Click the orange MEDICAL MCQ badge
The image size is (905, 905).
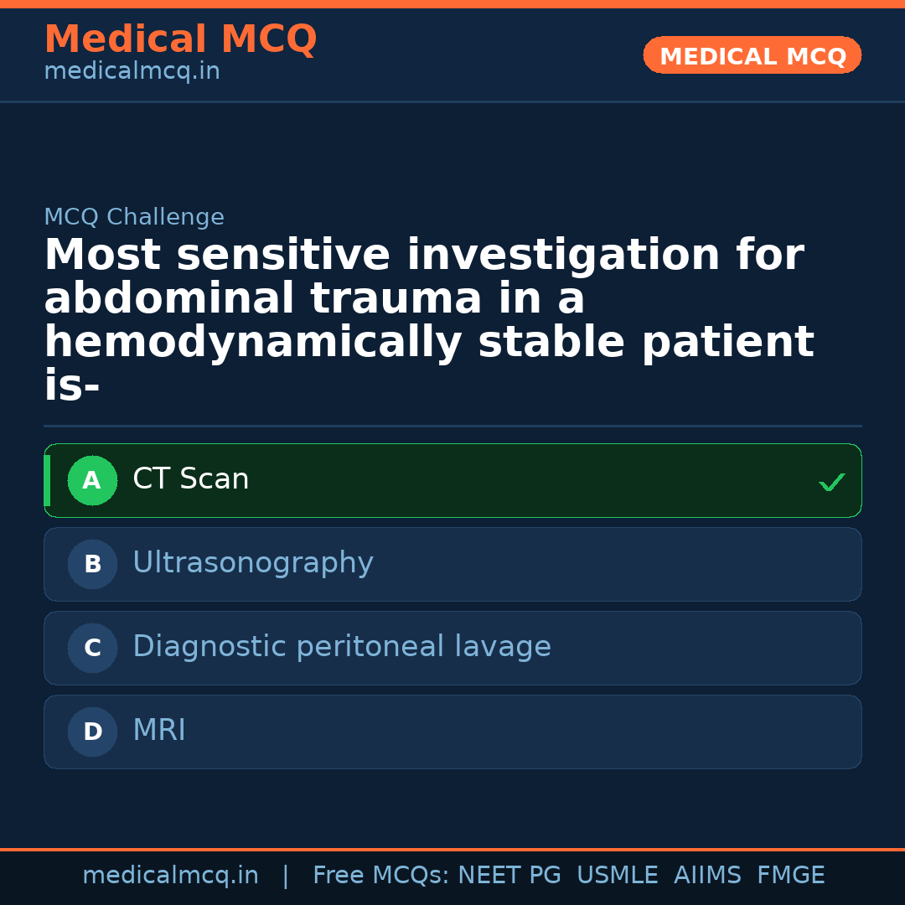(752, 56)
